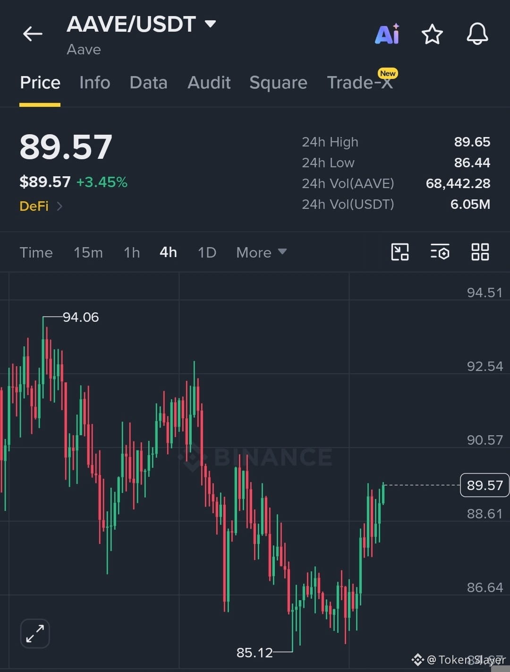Expand the More timeframes dropdown
Image resolution: width=510 pixels, height=672 pixels.
262,252
